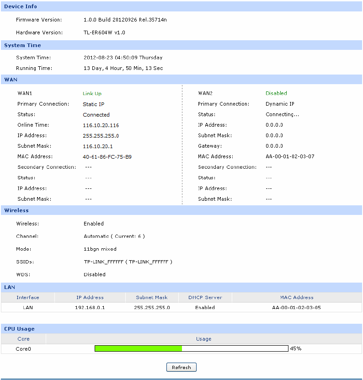Click the WAN1 MAC address 40-61-86-FC-75-B9
The image size is (363, 380).
107,156
